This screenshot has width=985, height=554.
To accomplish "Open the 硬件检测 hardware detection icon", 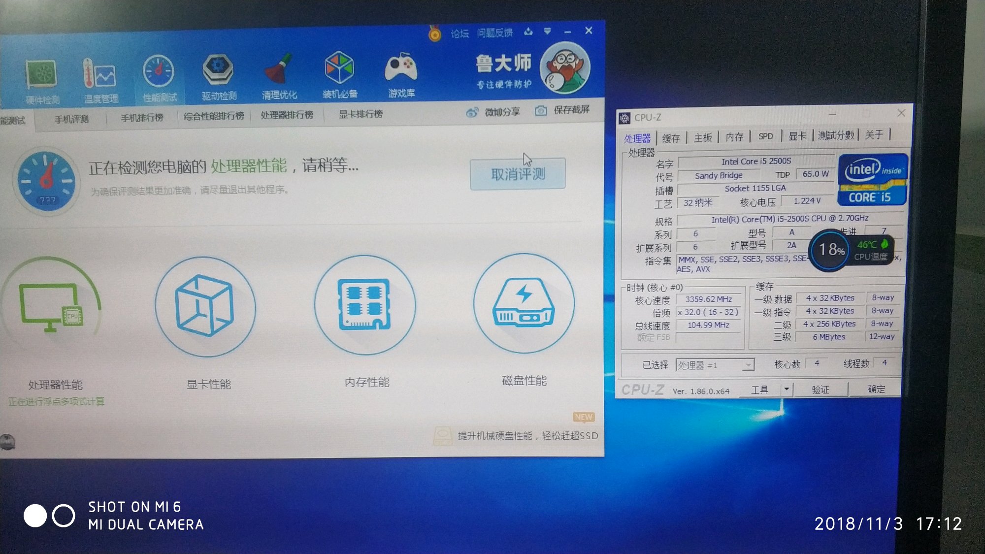I will [42, 77].
